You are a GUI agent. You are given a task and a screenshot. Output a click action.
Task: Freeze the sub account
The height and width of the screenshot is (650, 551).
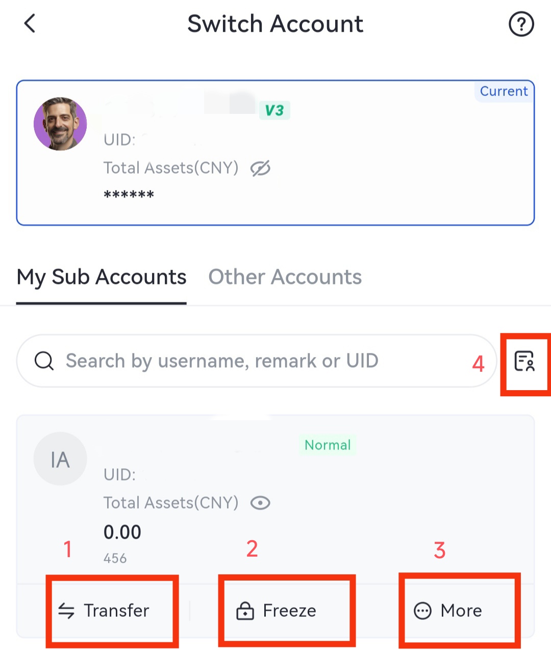coord(277,611)
